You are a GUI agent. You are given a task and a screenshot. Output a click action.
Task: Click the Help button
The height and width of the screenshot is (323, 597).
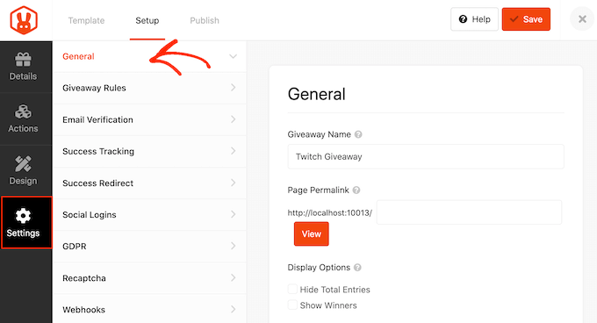pyautogui.click(x=474, y=19)
